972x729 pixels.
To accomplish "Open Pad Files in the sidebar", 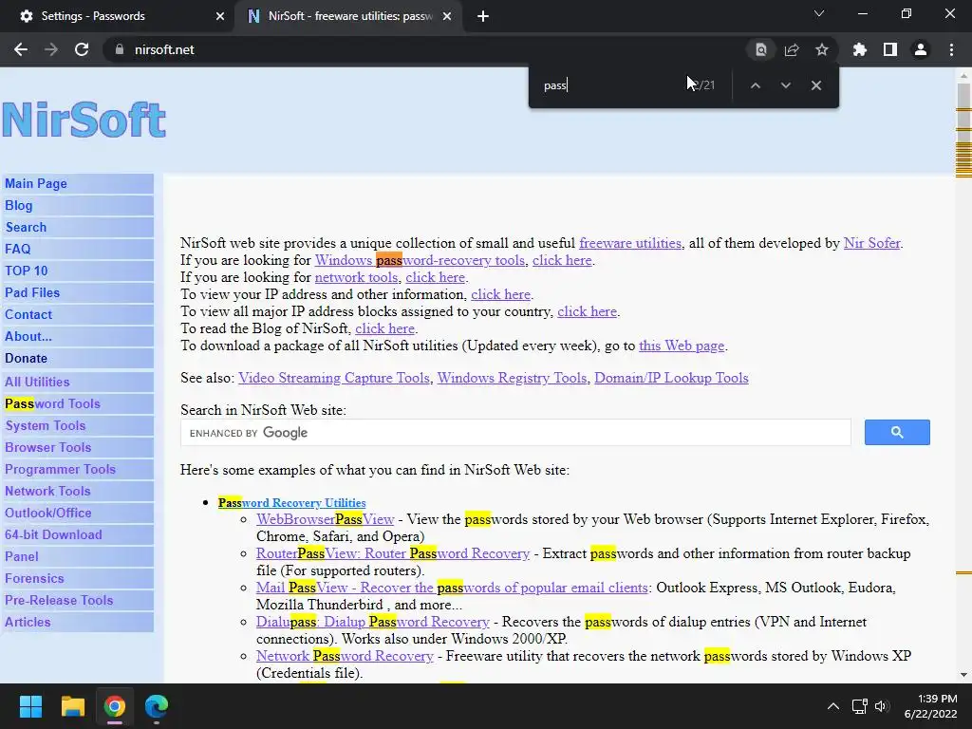I will tap(78, 292).
